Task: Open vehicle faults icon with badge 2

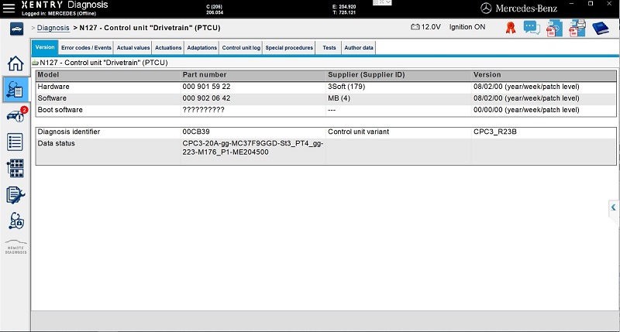Action: 16,115
